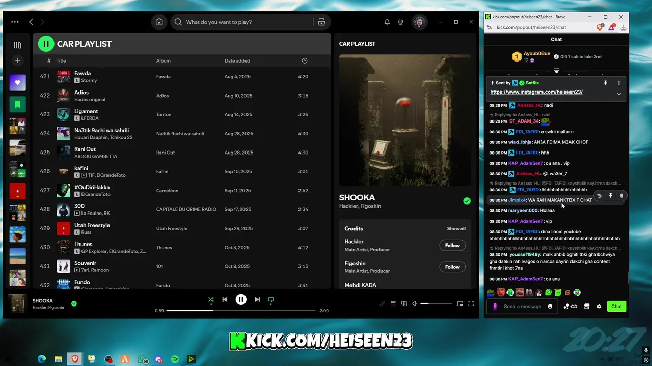The height and width of the screenshot is (366, 652).
Task: Skip to previous track
Action: pyautogui.click(x=225, y=300)
